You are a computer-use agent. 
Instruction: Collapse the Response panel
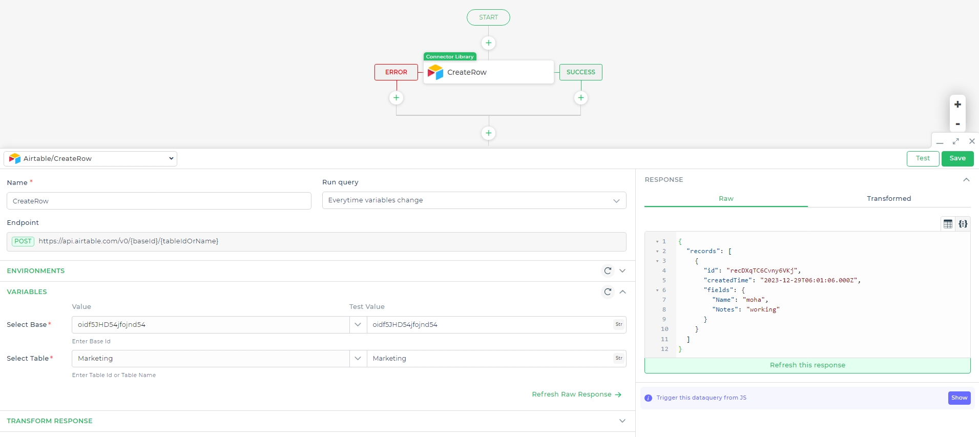[x=966, y=180]
